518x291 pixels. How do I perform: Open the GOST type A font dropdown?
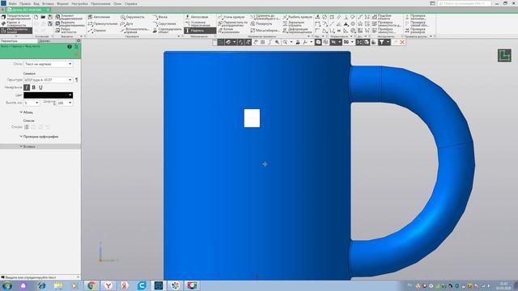point(49,80)
